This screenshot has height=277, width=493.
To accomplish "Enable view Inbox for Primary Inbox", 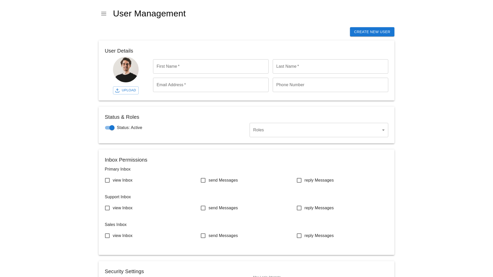I will tap(107, 180).
